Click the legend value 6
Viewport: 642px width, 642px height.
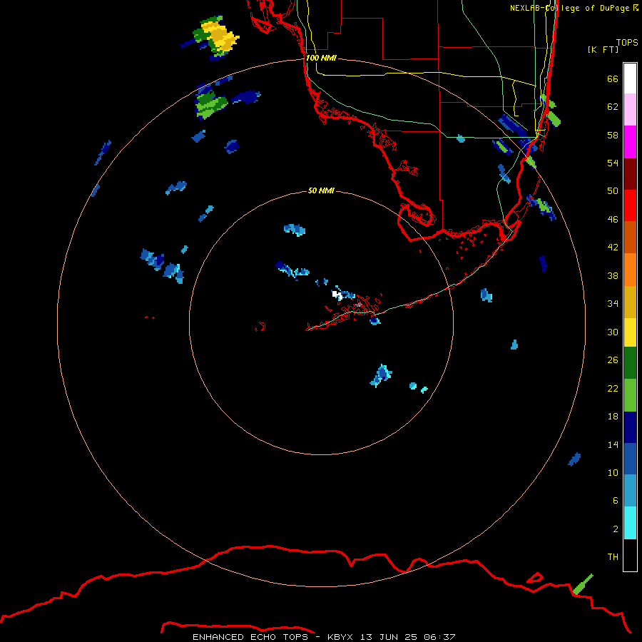pos(616,500)
